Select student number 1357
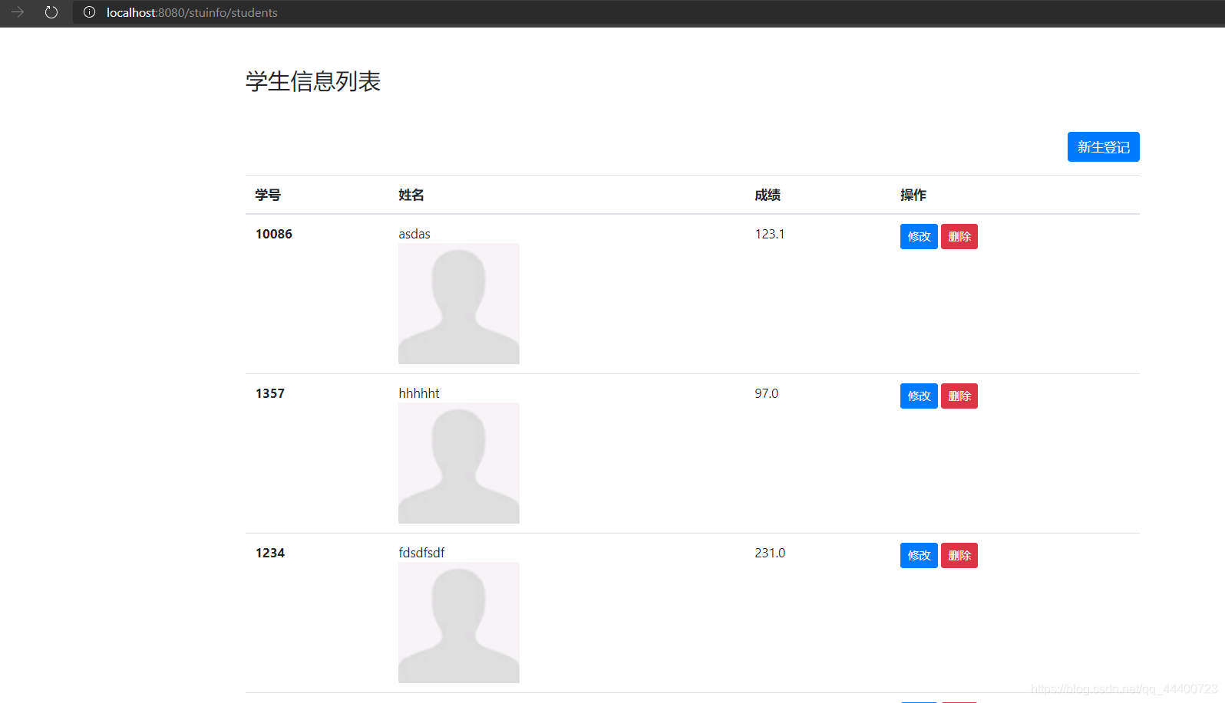 pyautogui.click(x=270, y=393)
